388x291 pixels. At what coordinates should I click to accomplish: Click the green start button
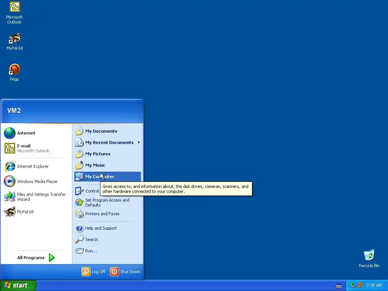click(18, 285)
